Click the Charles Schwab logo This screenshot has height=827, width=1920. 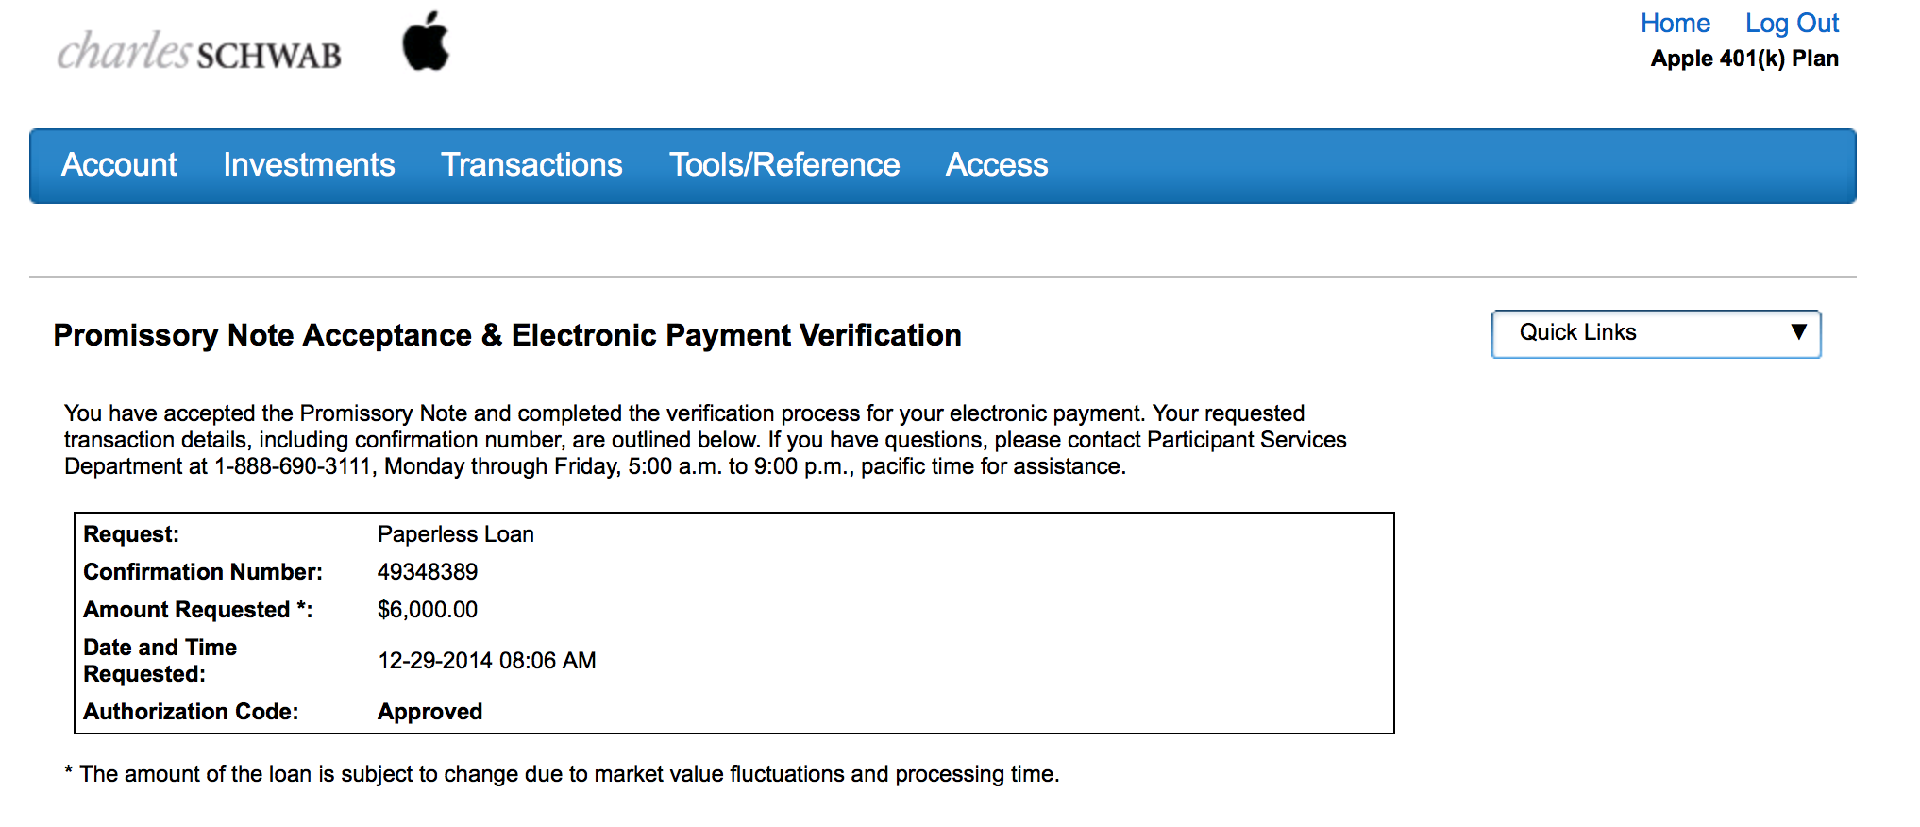[x=199, y=51]
